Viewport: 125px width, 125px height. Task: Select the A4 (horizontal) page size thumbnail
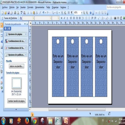[x=16, y=83]
